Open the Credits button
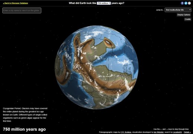 coord(187,19)
